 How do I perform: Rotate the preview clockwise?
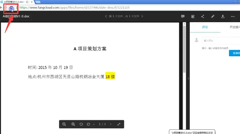coord(88,124)
